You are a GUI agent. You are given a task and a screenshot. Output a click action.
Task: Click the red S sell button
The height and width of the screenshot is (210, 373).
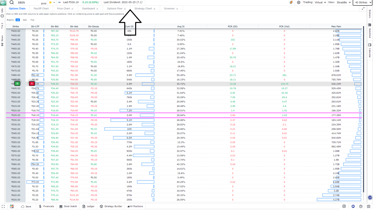[x=32, y=84]
